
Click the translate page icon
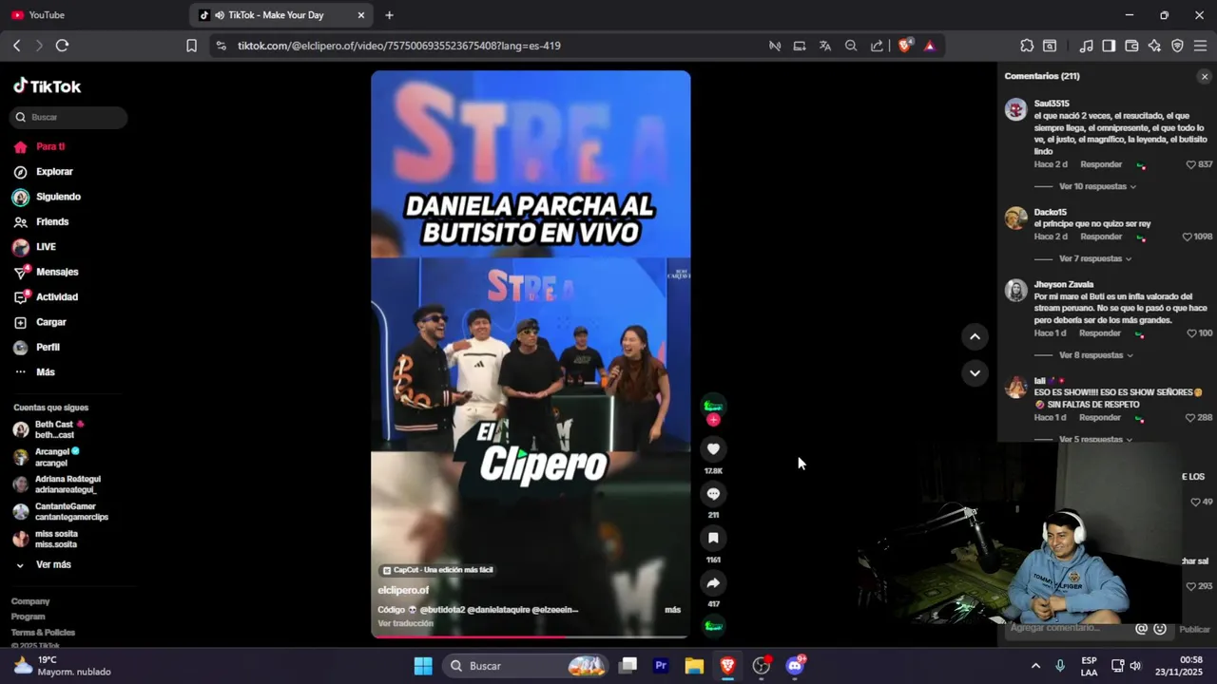[x=825, y=46]
